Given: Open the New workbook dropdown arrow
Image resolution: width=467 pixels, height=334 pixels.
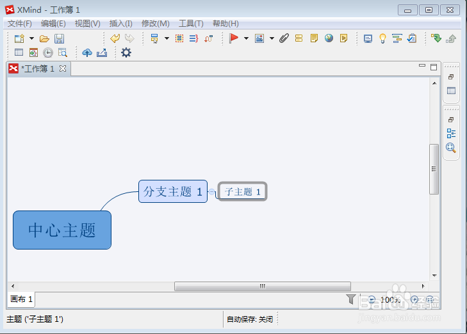Looking at the screenshot, I should click(31, 38).
